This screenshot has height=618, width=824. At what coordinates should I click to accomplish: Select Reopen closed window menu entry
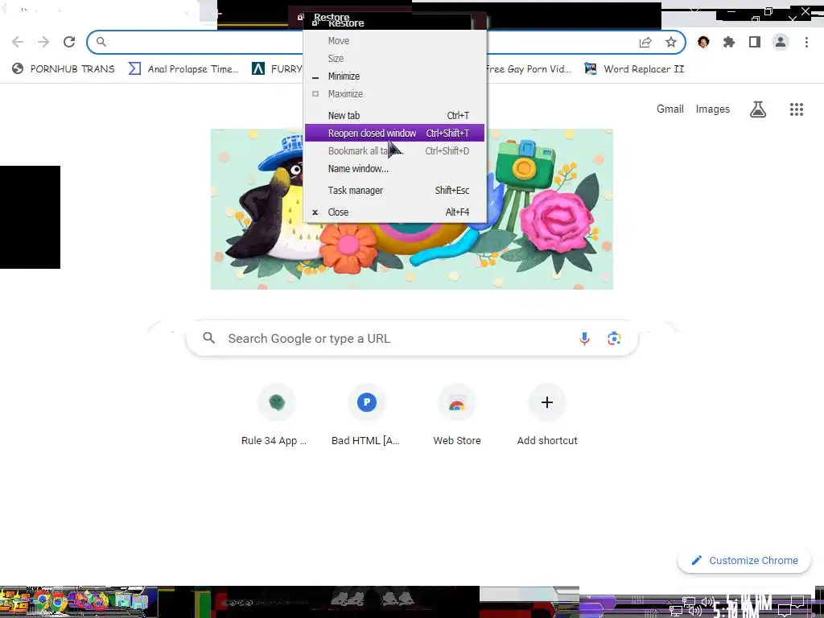(x=394, y=133)
